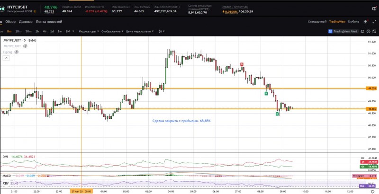Select the TradingView chart mode
Screen dimensions: 379x194
[x=337, y=21]
